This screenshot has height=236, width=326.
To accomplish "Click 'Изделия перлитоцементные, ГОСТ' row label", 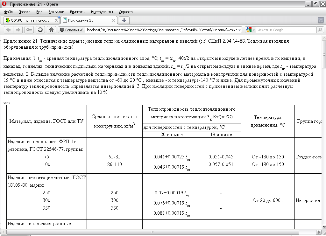I will [46, 177].
